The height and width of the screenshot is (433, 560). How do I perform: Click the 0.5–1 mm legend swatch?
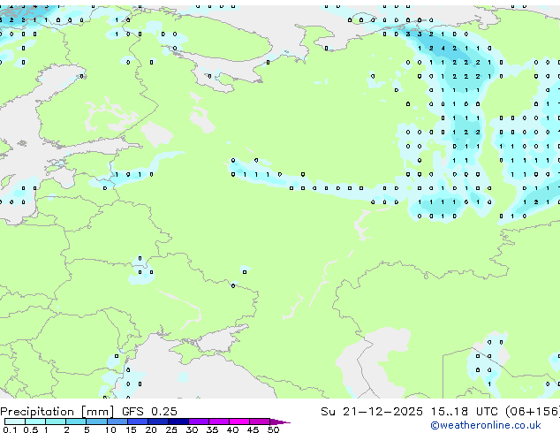pyautogui.click(x=35, y=422)
